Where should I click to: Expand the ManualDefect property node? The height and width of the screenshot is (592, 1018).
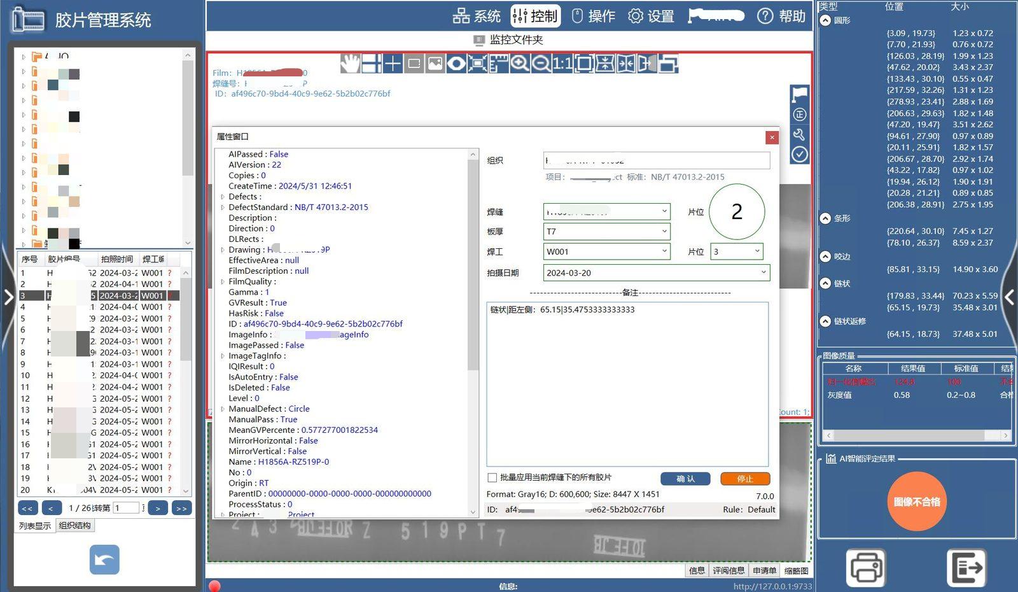point(222,409)
